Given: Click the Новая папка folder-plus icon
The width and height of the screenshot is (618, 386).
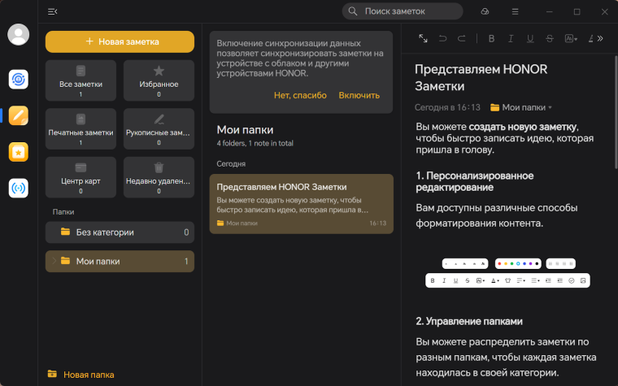Looking at the screenshot, I should [52, 374].
